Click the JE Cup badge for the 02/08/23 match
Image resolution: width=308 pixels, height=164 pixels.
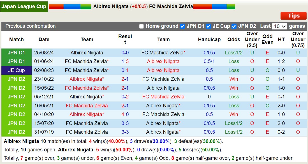pos(16,70)
